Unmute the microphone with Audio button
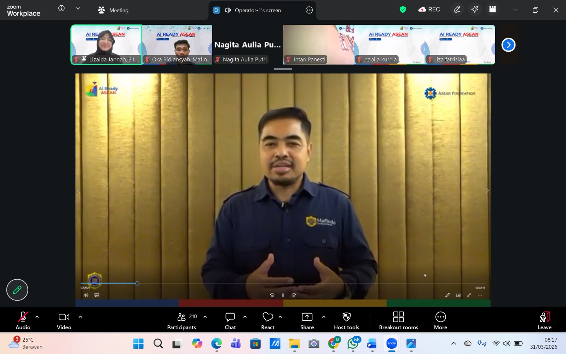This screenshot has height=354, width=566. pyautogui.click(x=23, y=320)
